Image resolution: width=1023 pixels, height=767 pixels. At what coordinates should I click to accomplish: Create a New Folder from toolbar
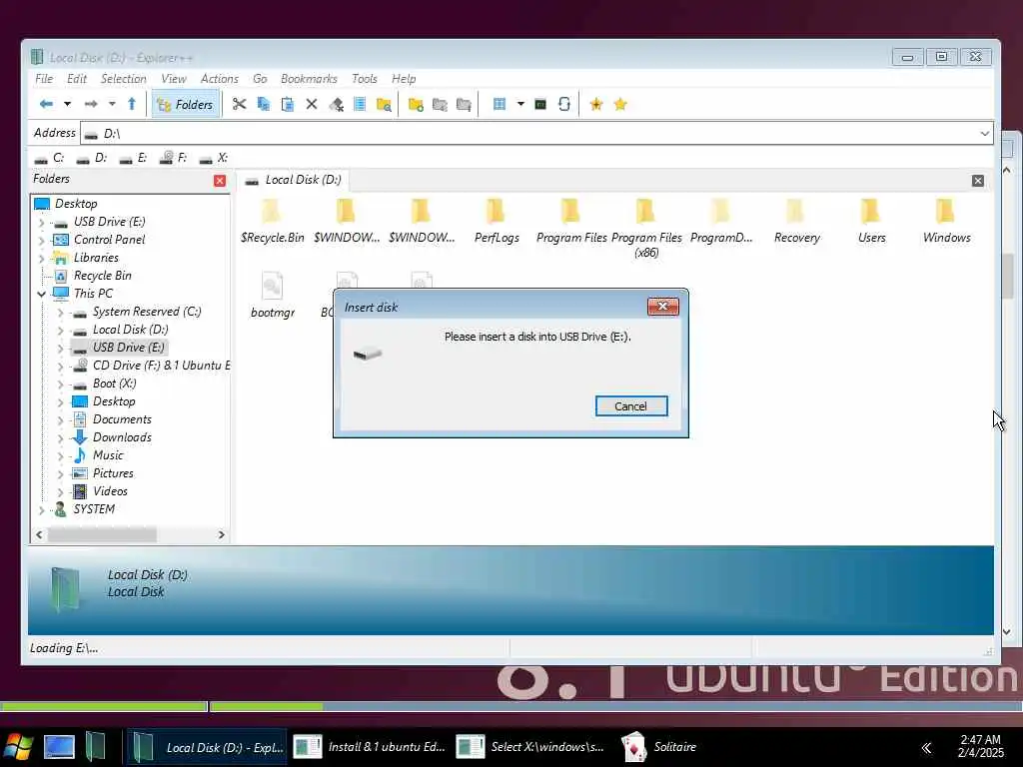pos(416,104)
